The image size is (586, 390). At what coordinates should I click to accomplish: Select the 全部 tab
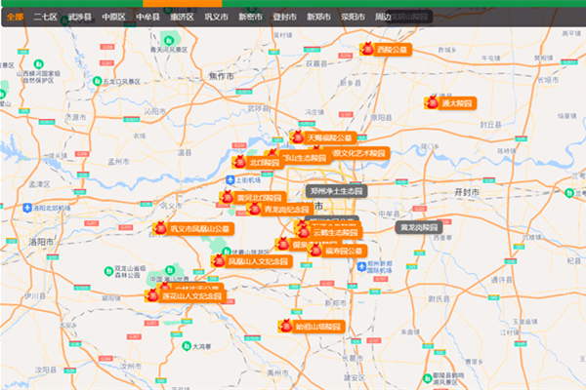click(x=16, y=17)
